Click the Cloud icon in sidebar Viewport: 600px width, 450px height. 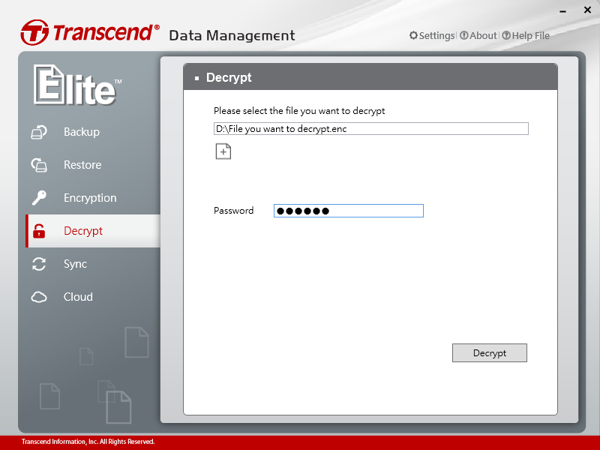pyautogui.click(x=39, y=297)
